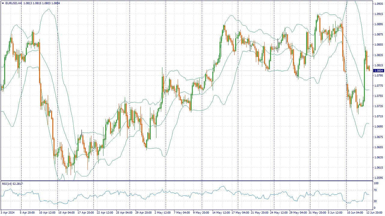385x216 pixels.
Task: Click the 1.0835 price scale label
Action: [x=378, y=55]
